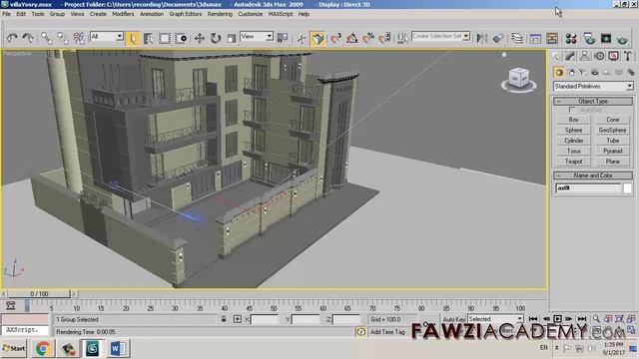Open the Rendered Frame Window icon
Viewport: 639px width, 359px height.
pyautogui.click(x=606, y=38)
